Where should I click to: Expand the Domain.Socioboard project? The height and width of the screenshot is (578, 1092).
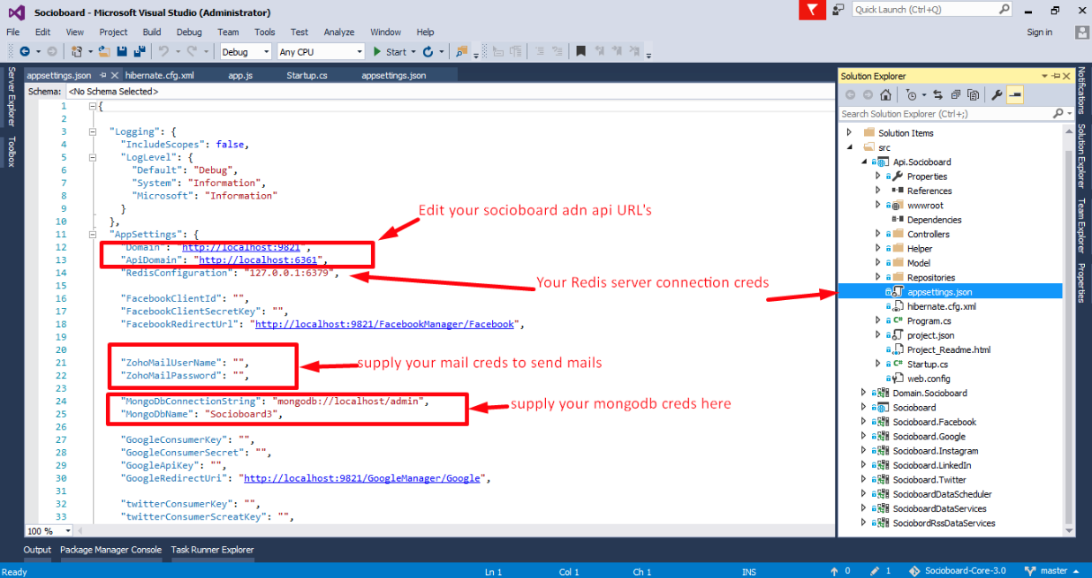864,393
